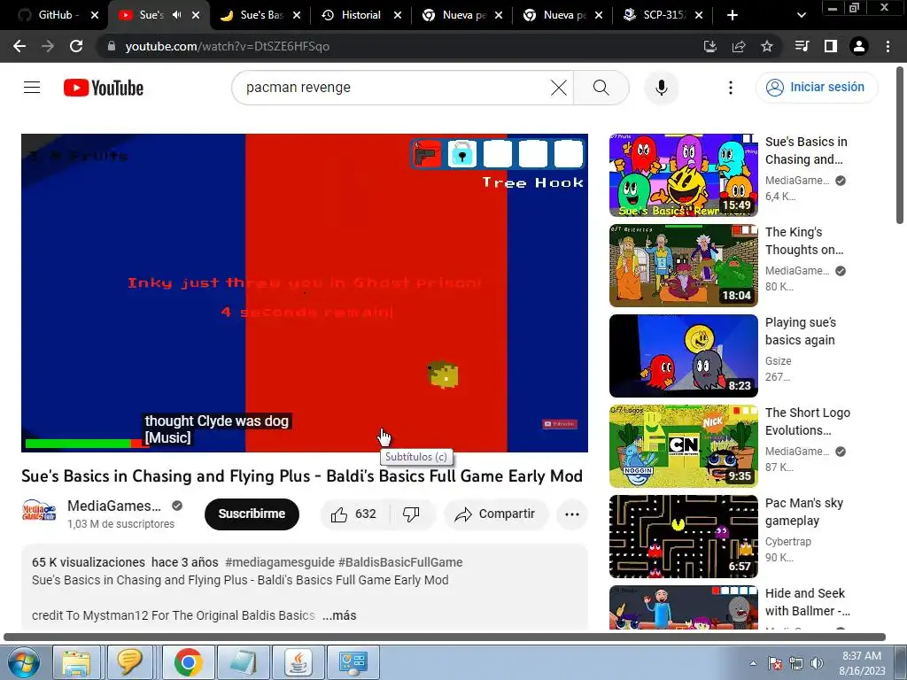907x680 pixels.
Task: Dislike the video with thumbs down
Action: [x=411, y=514]
